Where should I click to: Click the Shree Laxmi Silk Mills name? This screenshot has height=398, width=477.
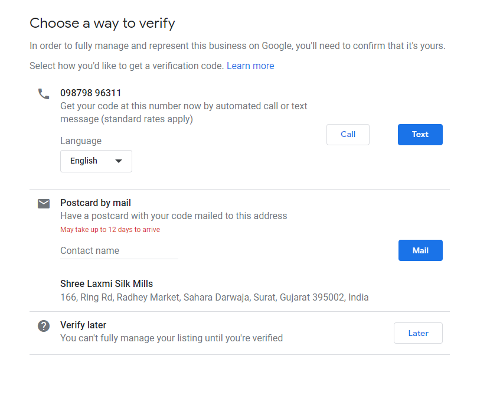pos(106,284)
